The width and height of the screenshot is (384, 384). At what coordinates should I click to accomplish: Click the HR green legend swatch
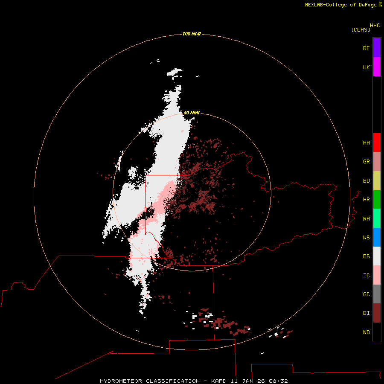pyautogui.click(x=377, y=200)
